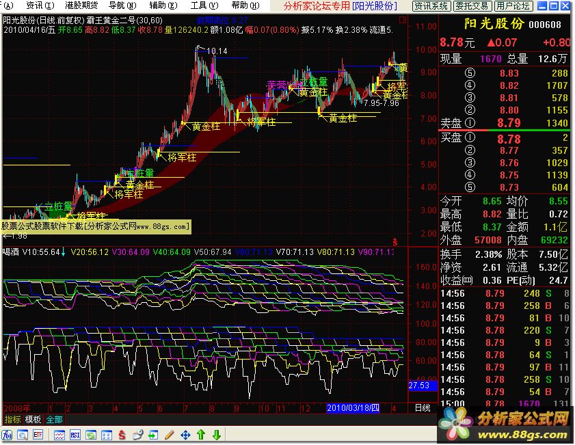
Task: Click the V20:56.12 indicator value
Action: 90,252
